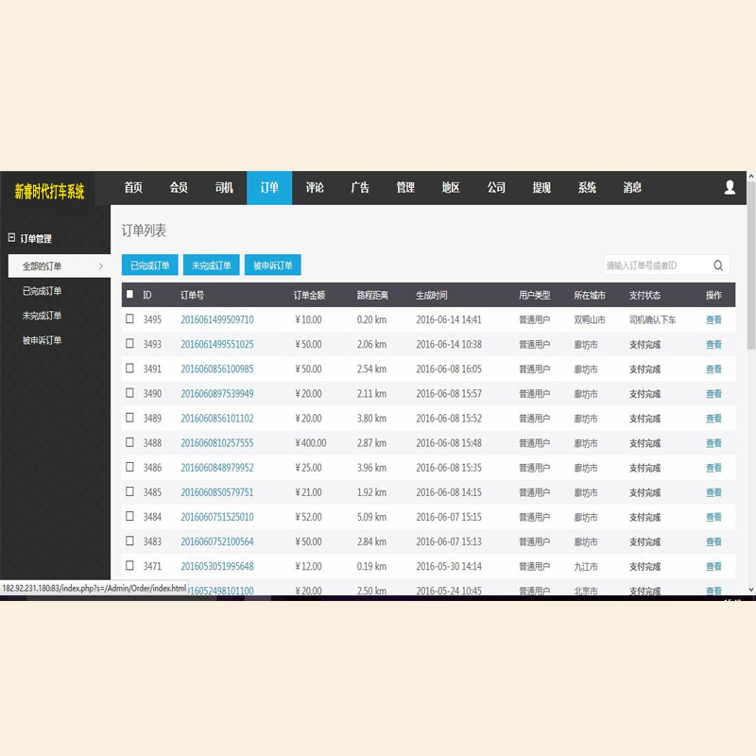This screenshot has width=756, height=756.
Task: Click the 新睿时代打车系统 logo
Action: point(49,191)
